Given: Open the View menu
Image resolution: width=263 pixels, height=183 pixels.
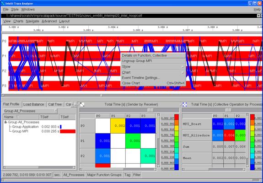Looking at the screenshot, I should [7, 22].
